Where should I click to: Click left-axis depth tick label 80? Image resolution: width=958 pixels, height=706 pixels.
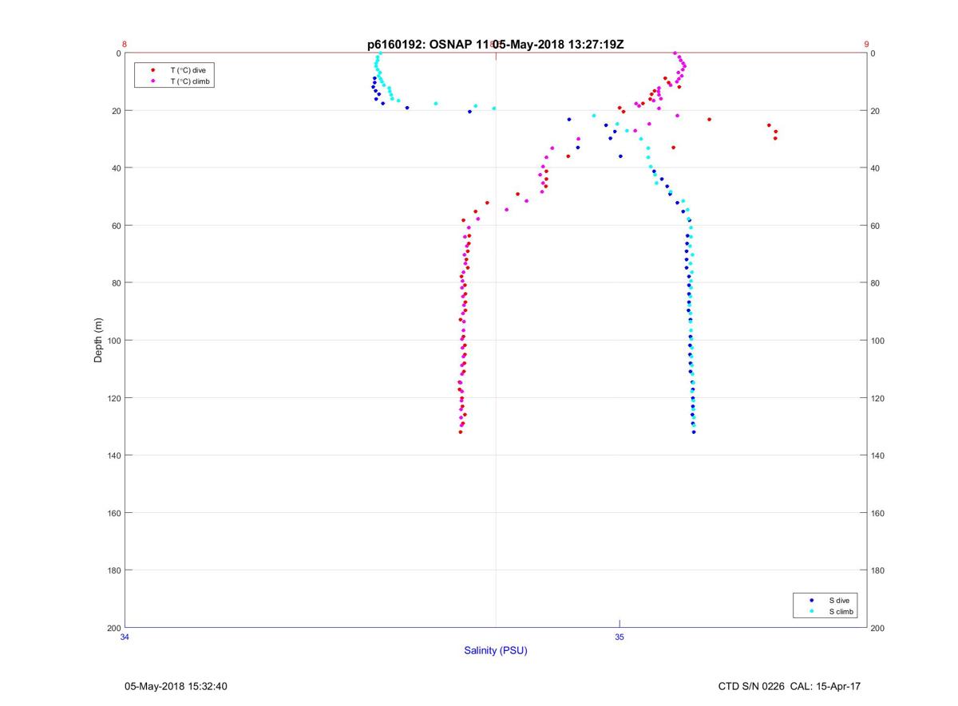click(116, 283)
